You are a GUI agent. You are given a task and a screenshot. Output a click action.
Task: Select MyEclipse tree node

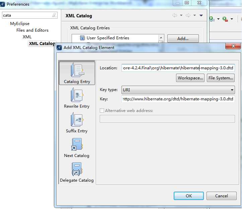[x=20, y=24]
